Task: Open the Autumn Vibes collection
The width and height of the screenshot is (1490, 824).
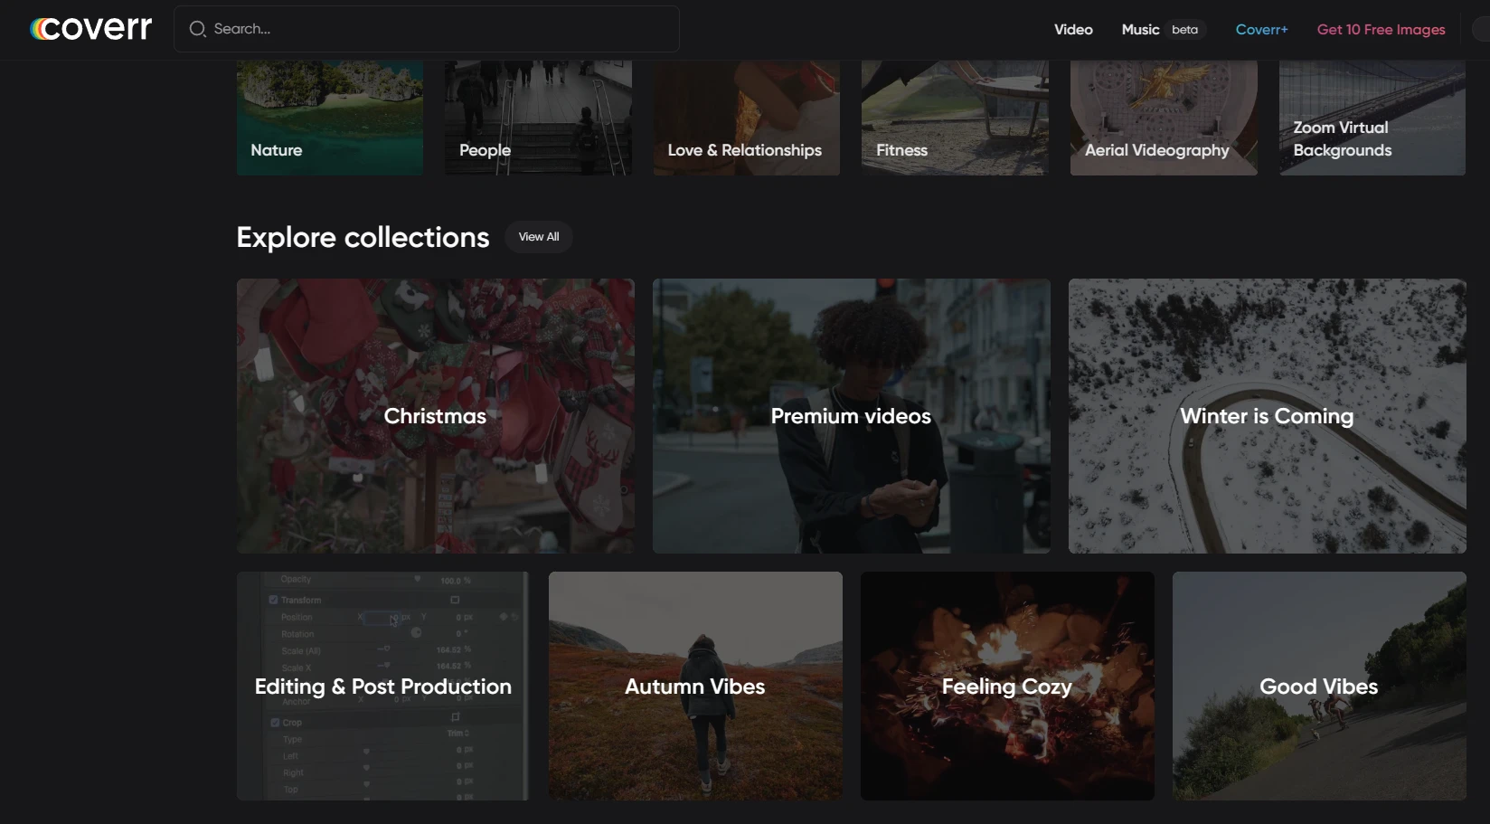Action: pyautogui.click(x=695, y=686)
